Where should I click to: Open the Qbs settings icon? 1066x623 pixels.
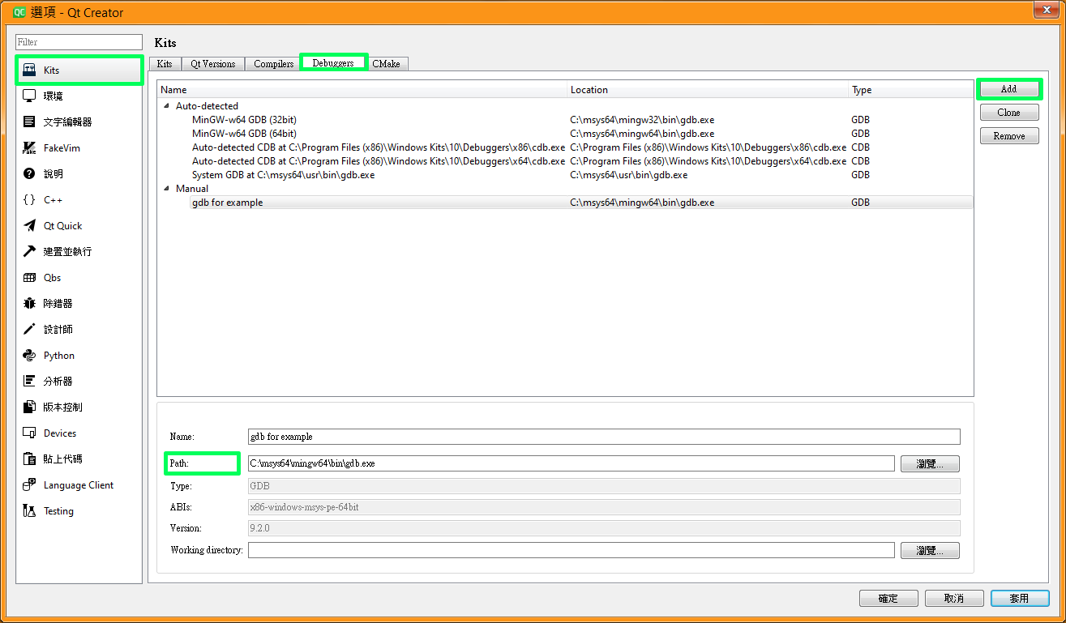[x=29, y=278]
